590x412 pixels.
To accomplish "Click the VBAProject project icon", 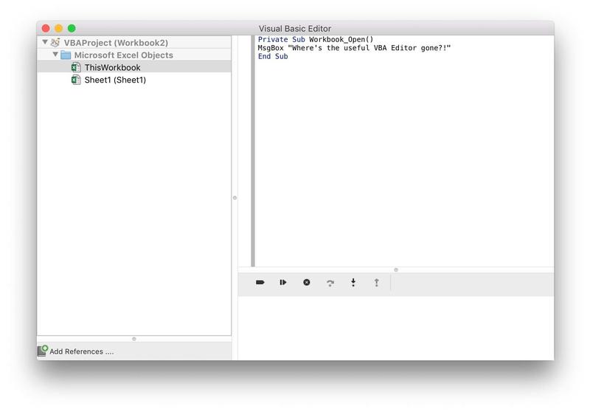I will click(55, 42).
